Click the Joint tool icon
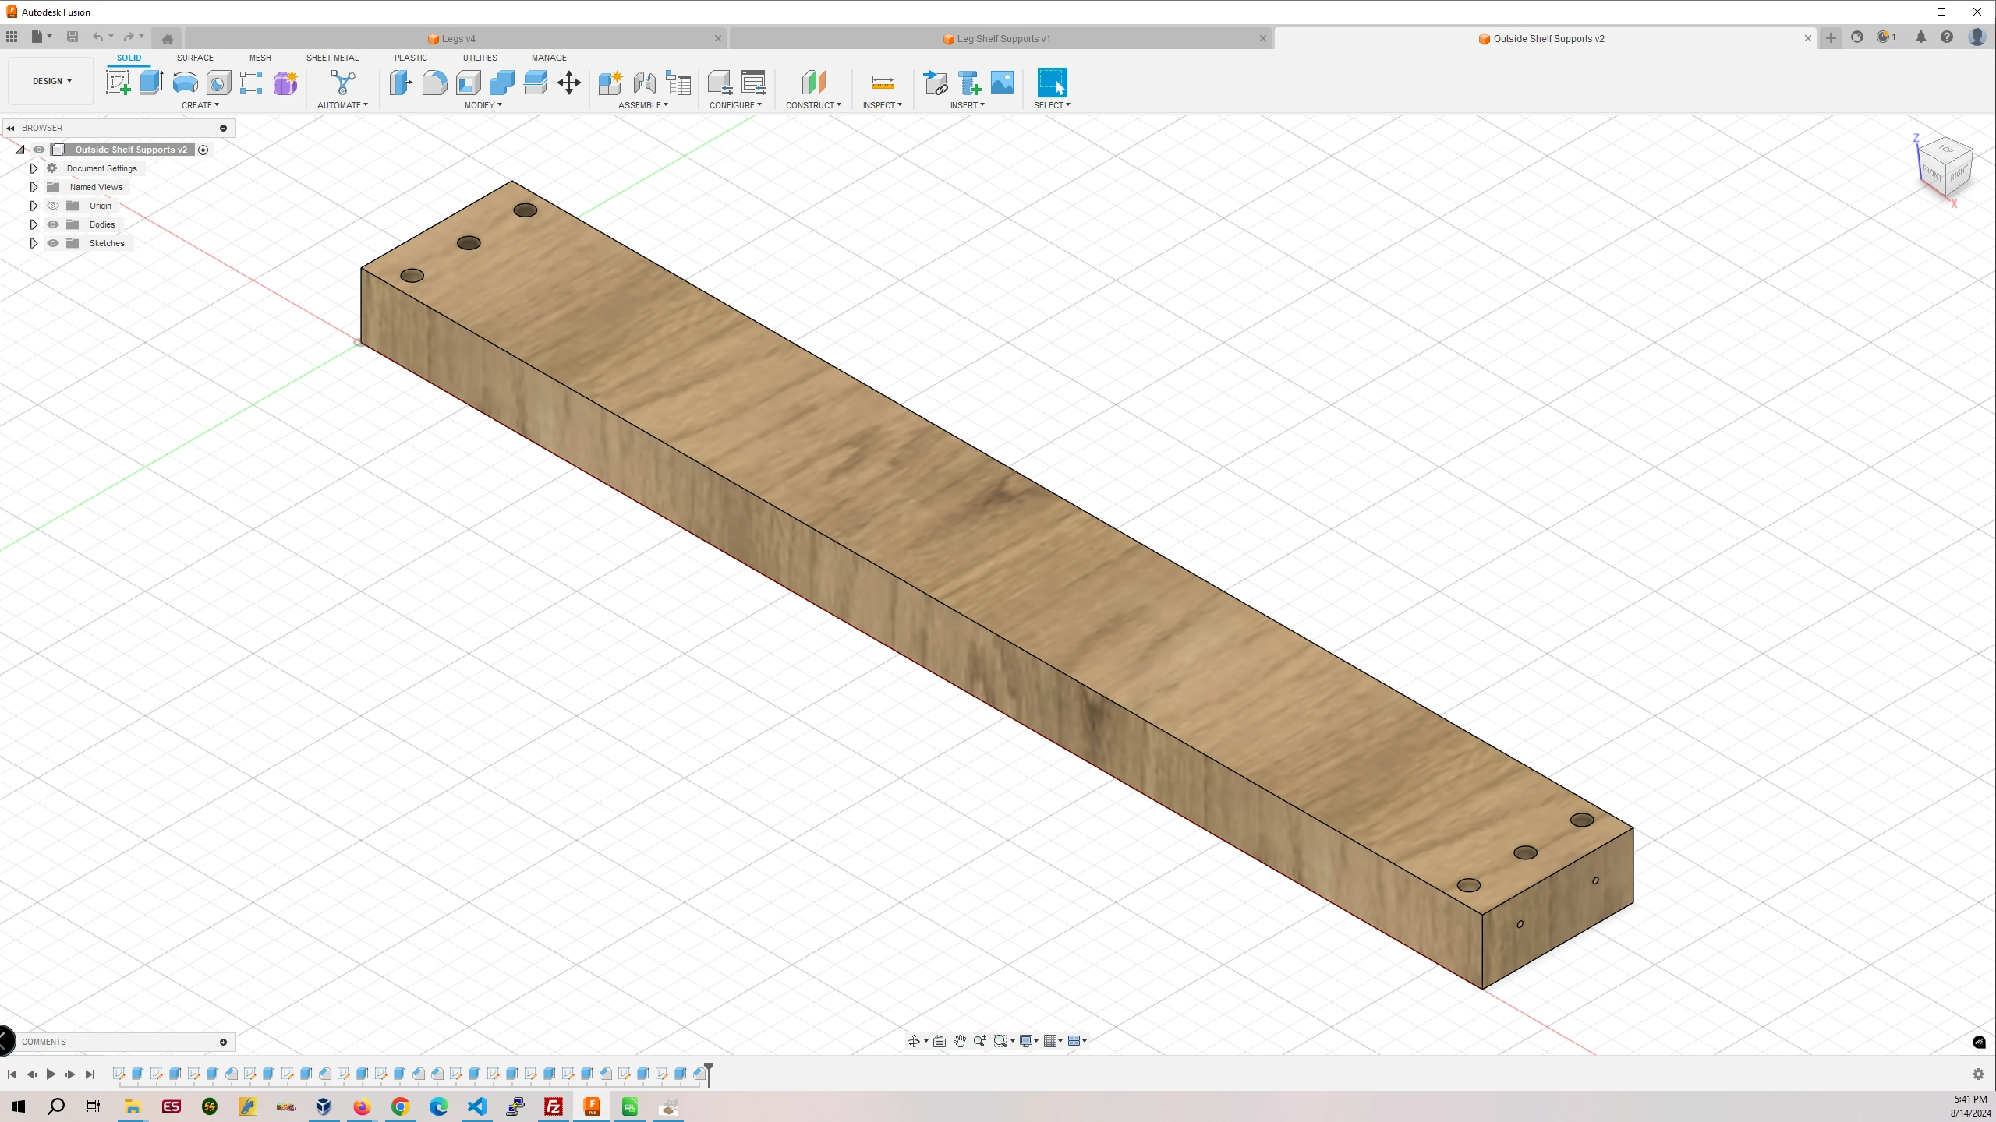The height and width of the screenshot is (1122, 1996). (644, 83)
